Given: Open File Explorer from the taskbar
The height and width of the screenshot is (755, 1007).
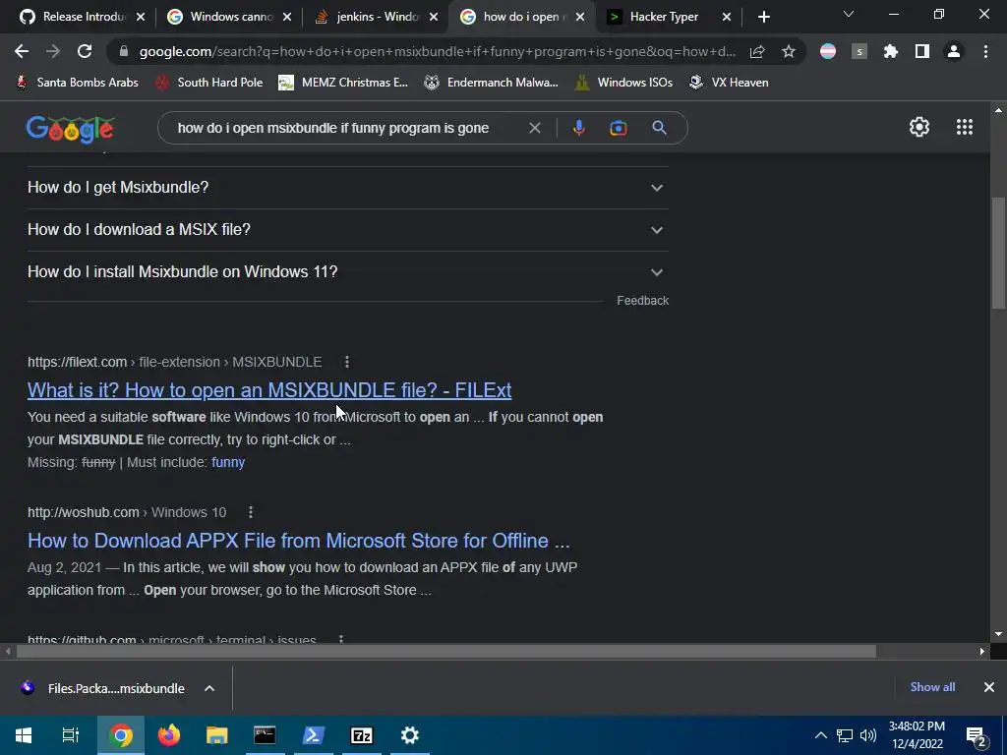Looking at the screenshot, I should [x=217, y=735].
